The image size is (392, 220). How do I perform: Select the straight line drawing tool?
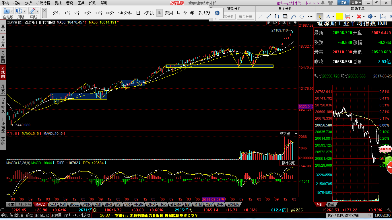[261, 16]
